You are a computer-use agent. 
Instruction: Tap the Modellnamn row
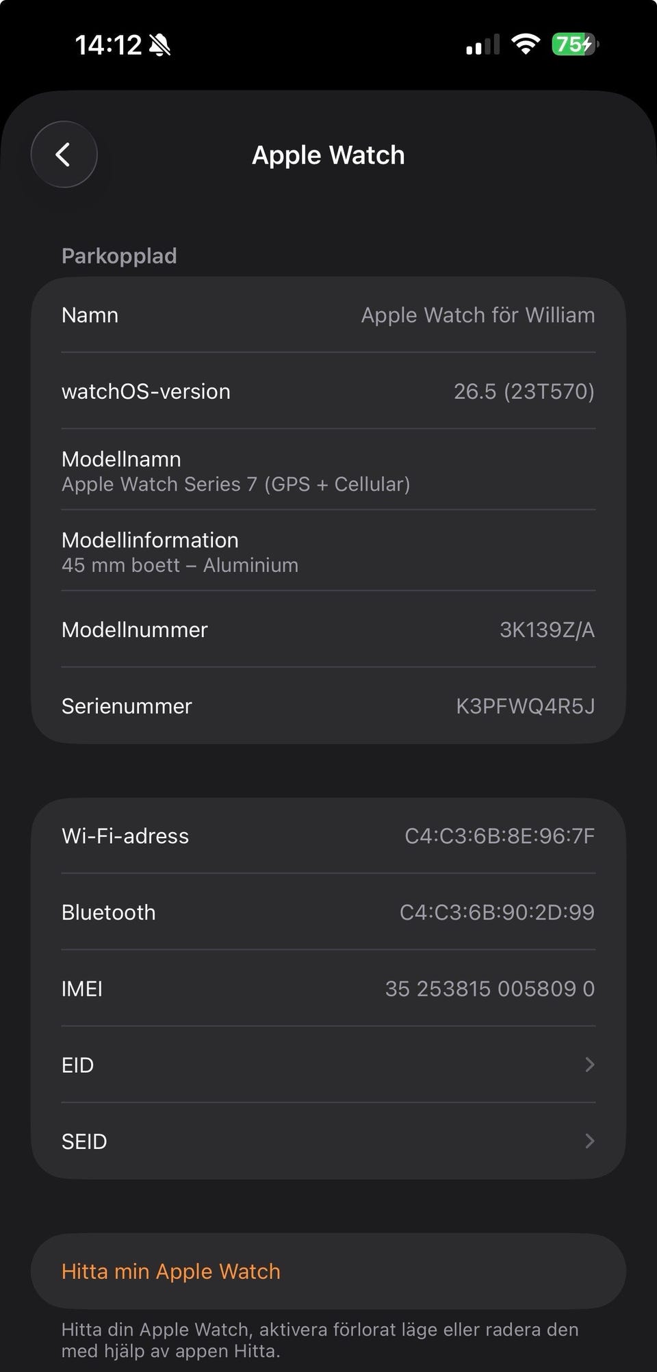point(328,471)
